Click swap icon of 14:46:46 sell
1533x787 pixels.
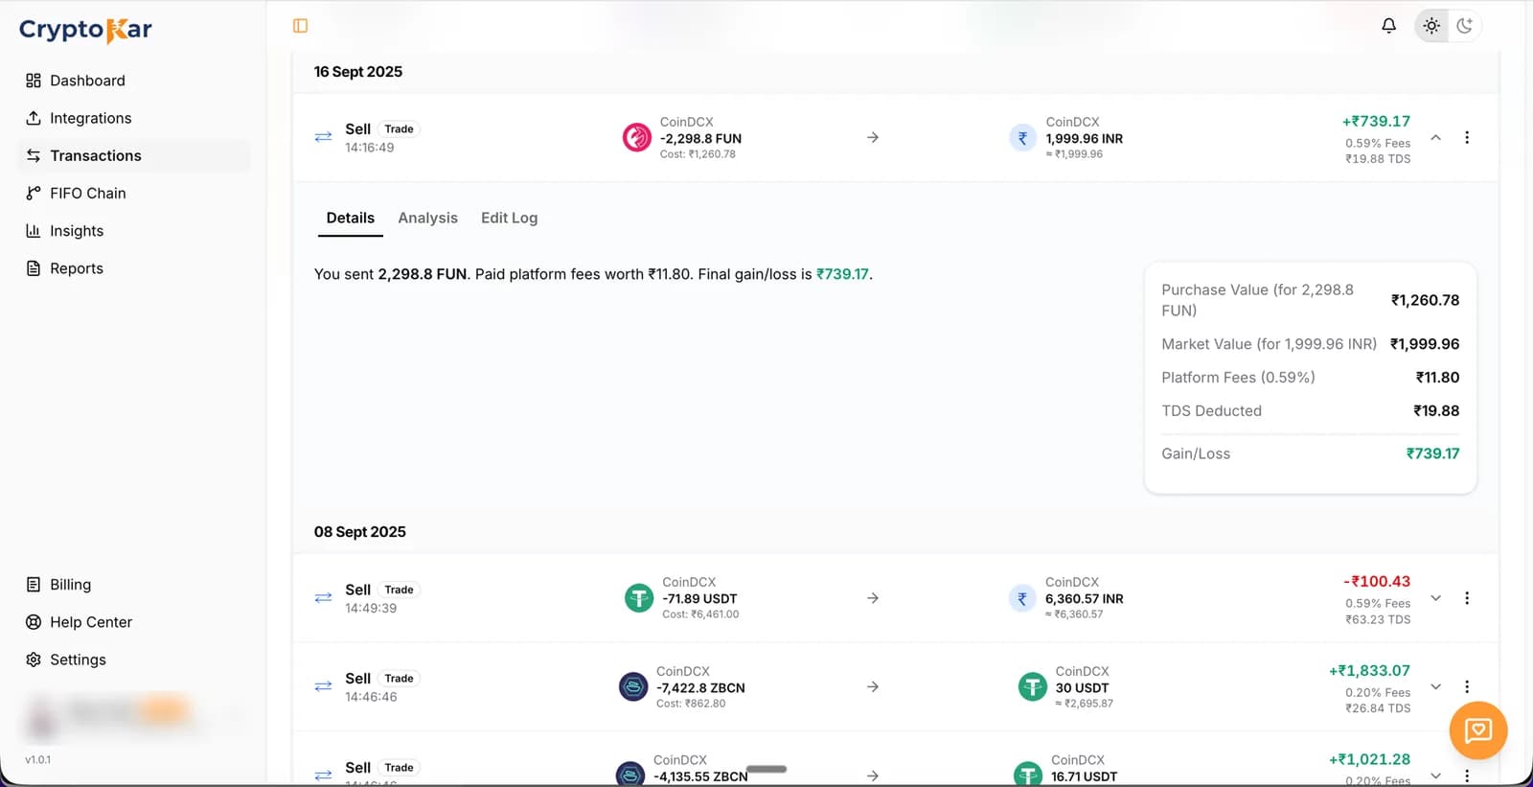coord(323,686)
